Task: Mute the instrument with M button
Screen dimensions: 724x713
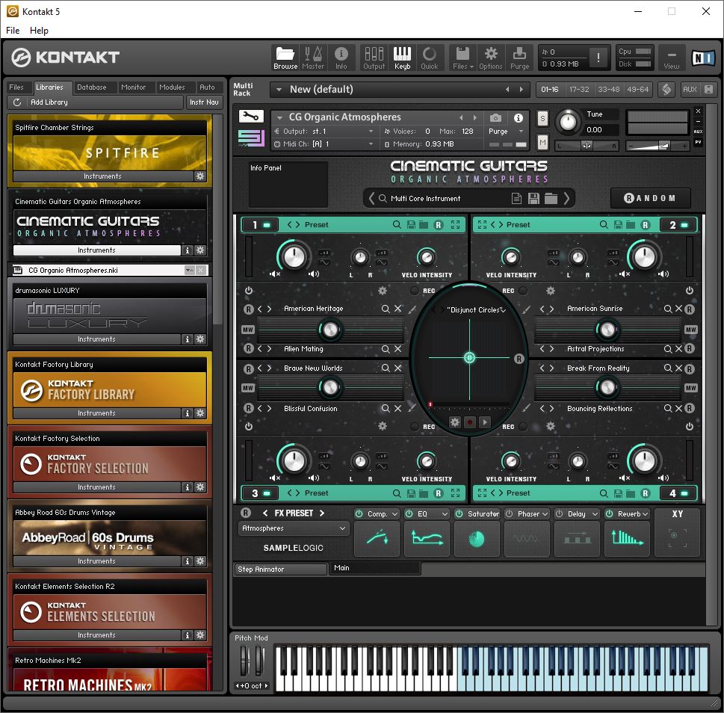Action: point(542,143)
